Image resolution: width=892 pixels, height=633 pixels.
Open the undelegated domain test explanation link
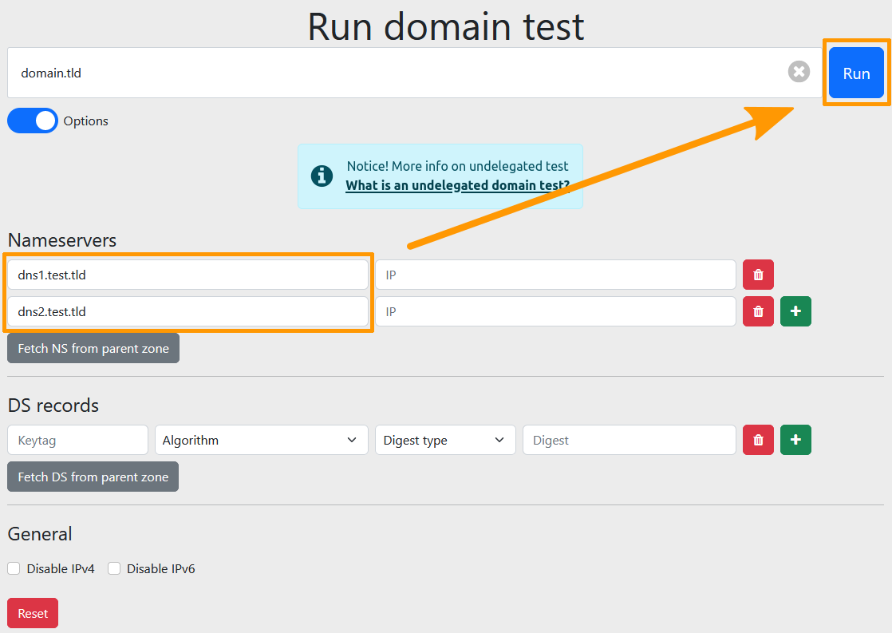point(457,185)
